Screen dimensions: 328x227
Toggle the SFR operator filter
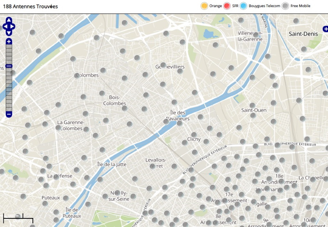(x=227, y=6)
